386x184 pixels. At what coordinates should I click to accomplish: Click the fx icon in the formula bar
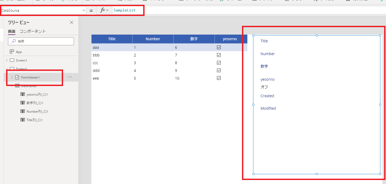click(102, 10)
